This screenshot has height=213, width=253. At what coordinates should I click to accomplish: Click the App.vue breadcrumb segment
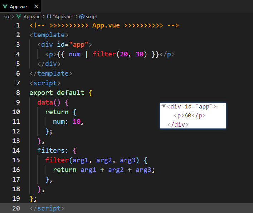coord(32,16)
